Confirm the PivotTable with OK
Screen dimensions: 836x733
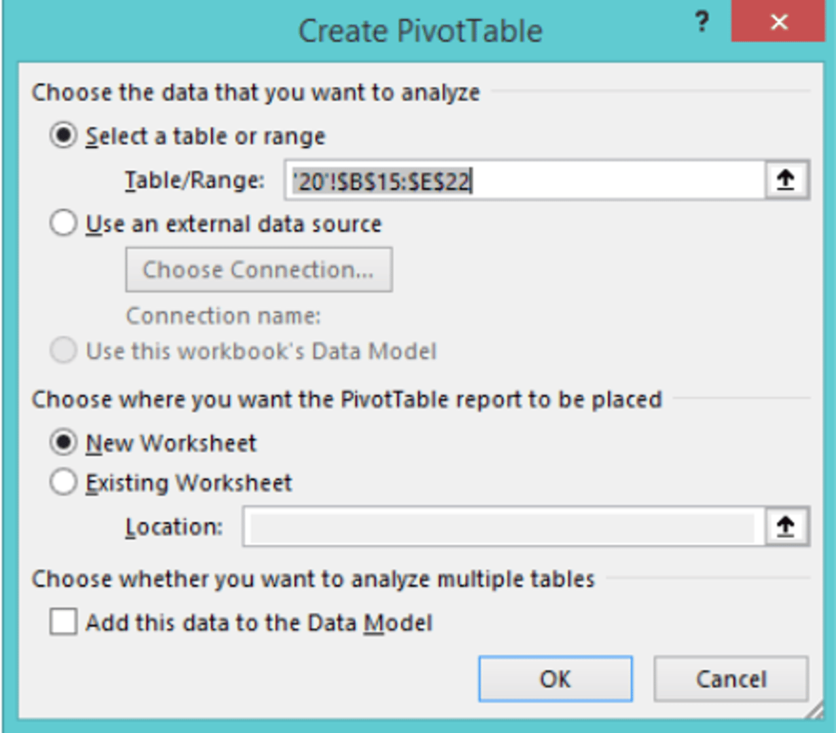556,679
